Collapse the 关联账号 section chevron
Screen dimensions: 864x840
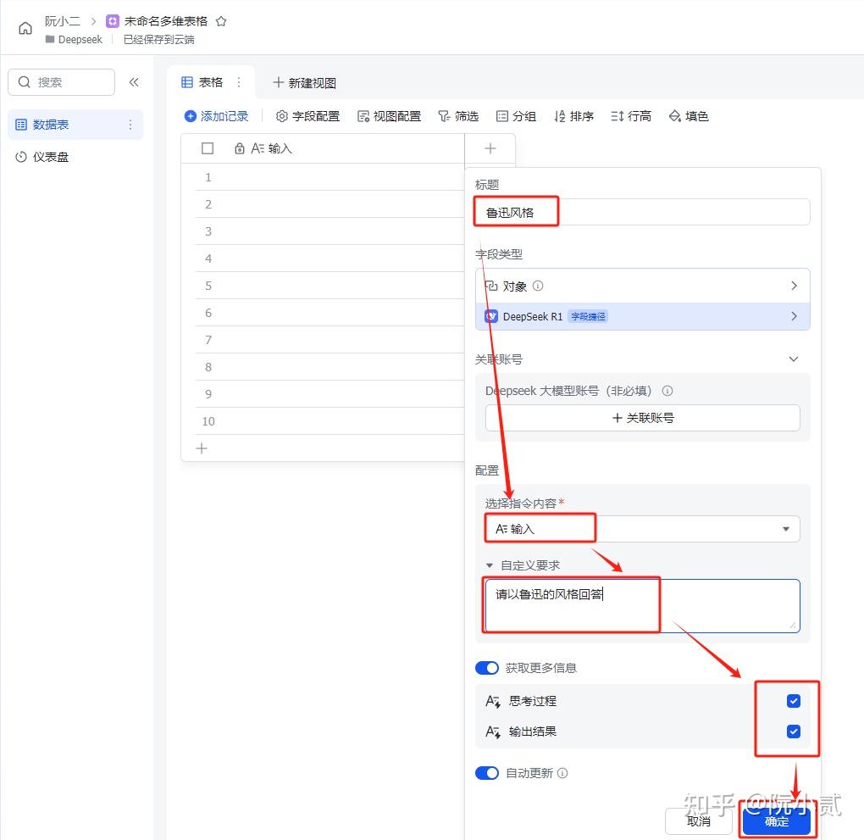click(x=794, y=359)
